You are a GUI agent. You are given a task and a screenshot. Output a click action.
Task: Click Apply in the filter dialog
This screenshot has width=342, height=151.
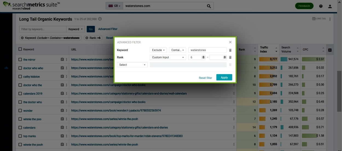coord(224,77)
